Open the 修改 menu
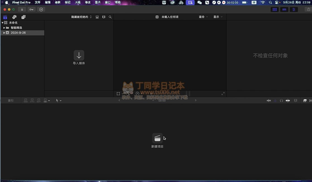This screenshot has width=312, height=182. (x=88, y=3)
